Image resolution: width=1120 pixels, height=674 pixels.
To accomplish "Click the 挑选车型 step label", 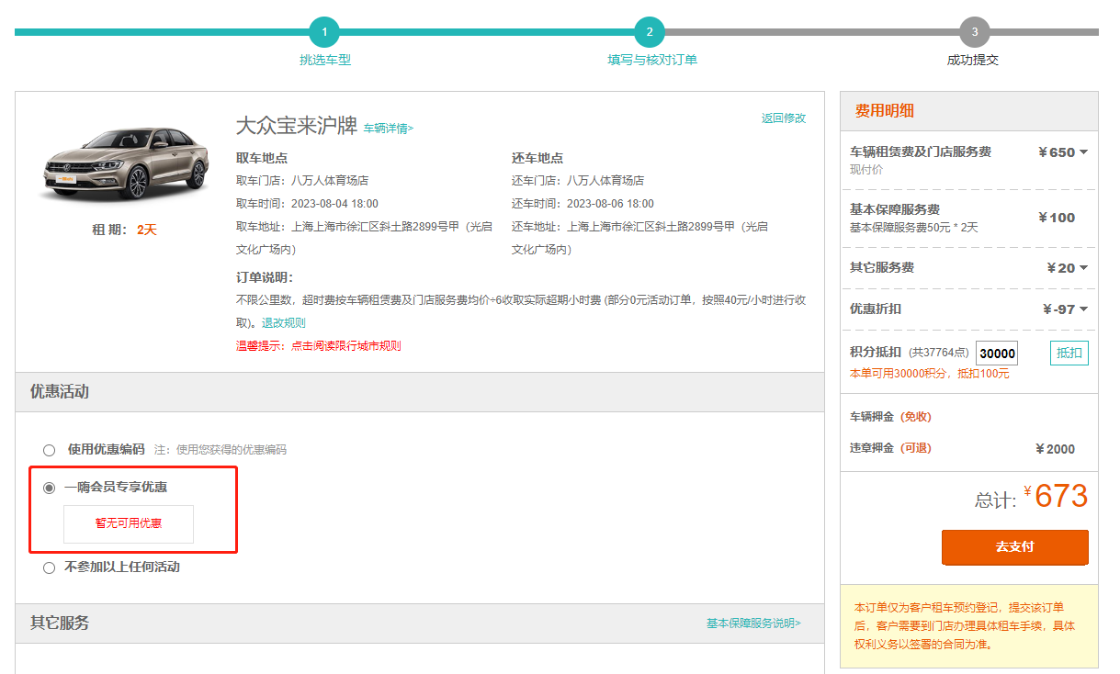I will 325,61.
